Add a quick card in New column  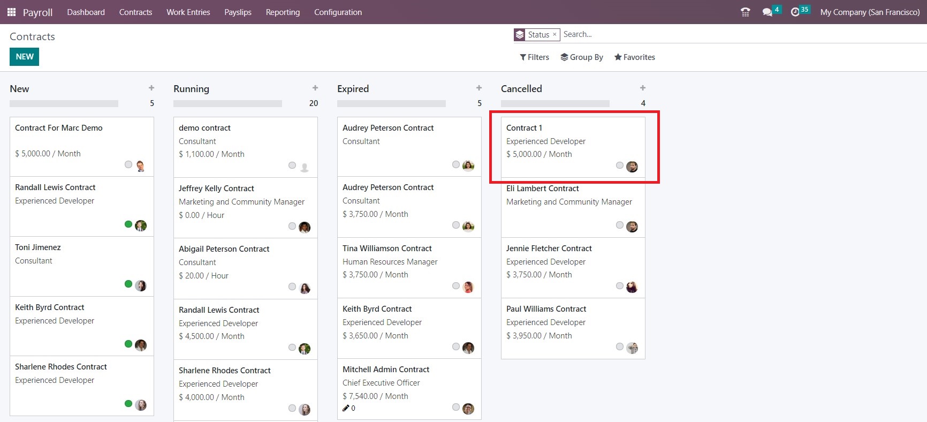[151, 88]
